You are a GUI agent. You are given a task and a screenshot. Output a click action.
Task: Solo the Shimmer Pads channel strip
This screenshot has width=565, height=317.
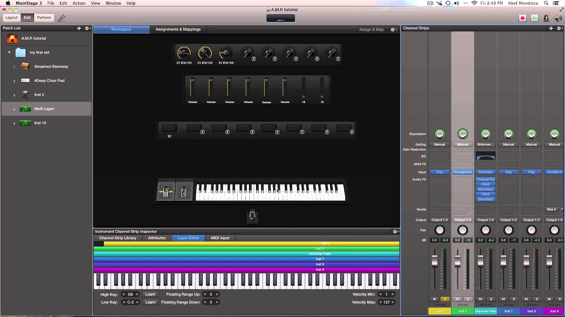[491, 299]
